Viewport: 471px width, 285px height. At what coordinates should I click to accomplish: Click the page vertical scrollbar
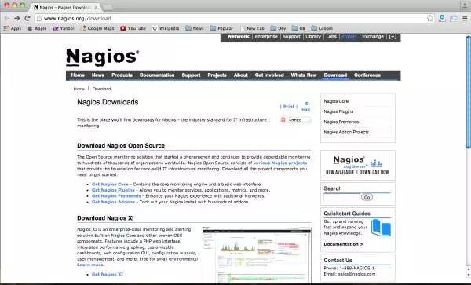pos(468,92)
